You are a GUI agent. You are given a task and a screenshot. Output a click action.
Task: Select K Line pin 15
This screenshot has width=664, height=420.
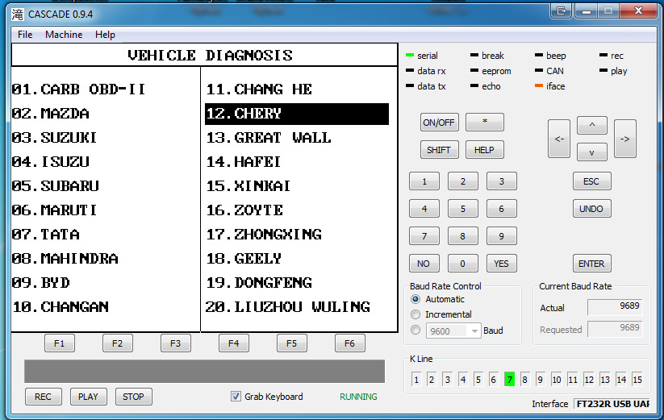pyautogui.click(x=637, y=380)
